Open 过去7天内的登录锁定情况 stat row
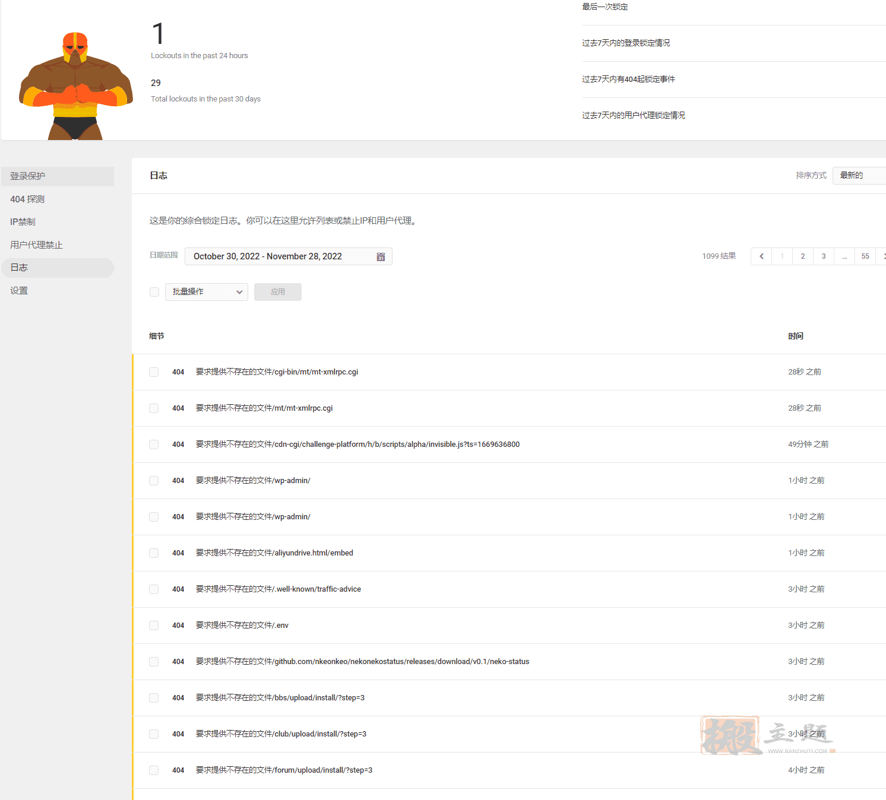 coord(734,43)
